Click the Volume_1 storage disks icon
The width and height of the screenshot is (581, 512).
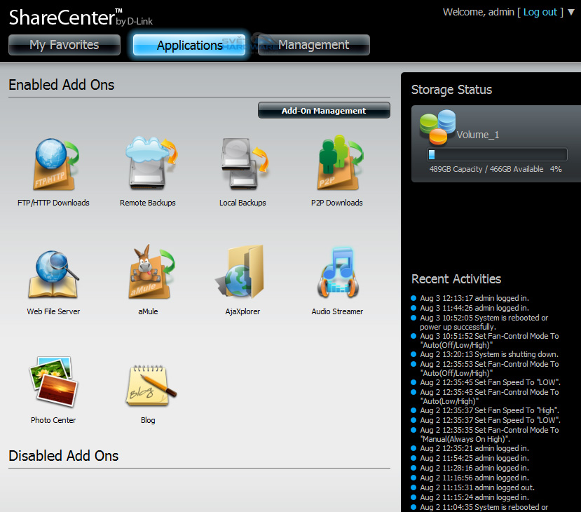click(x=437, y=127)
